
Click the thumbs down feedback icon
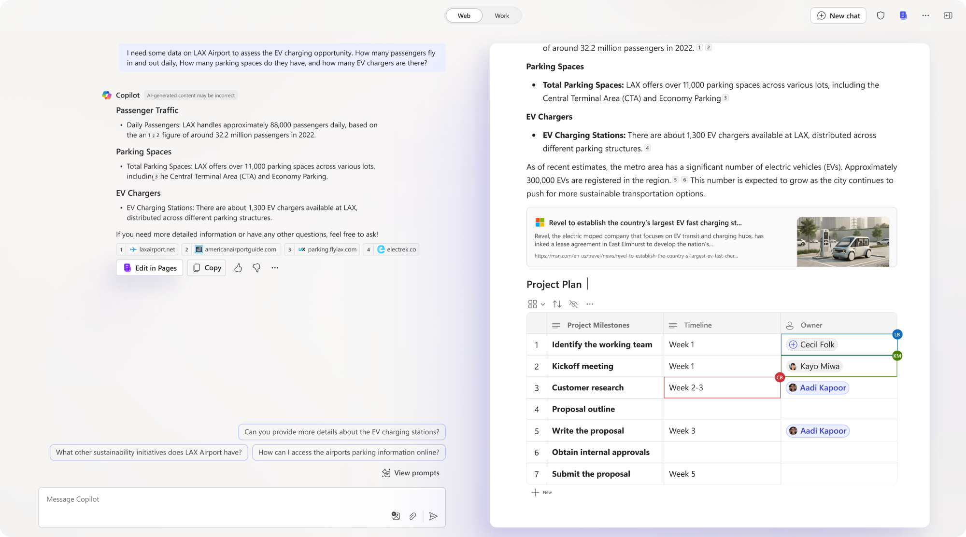coord(256,268)
